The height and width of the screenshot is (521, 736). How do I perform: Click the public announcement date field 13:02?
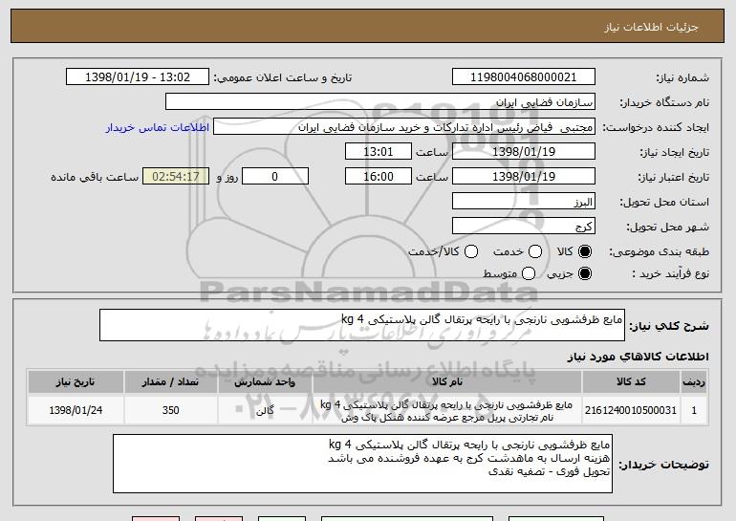tap(138, 77)
